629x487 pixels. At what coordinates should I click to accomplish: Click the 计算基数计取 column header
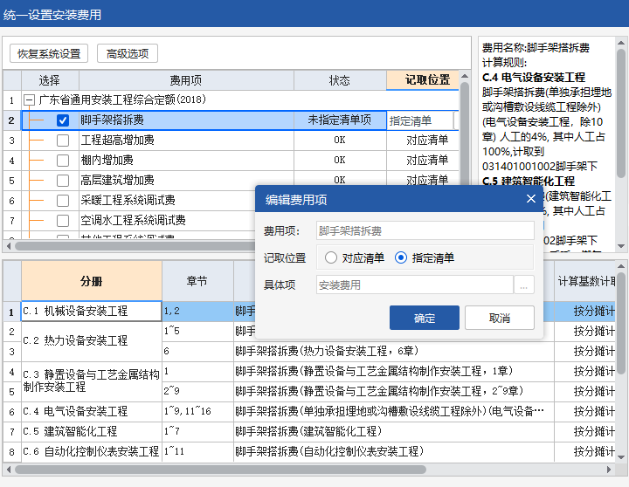tap(584, 281)
